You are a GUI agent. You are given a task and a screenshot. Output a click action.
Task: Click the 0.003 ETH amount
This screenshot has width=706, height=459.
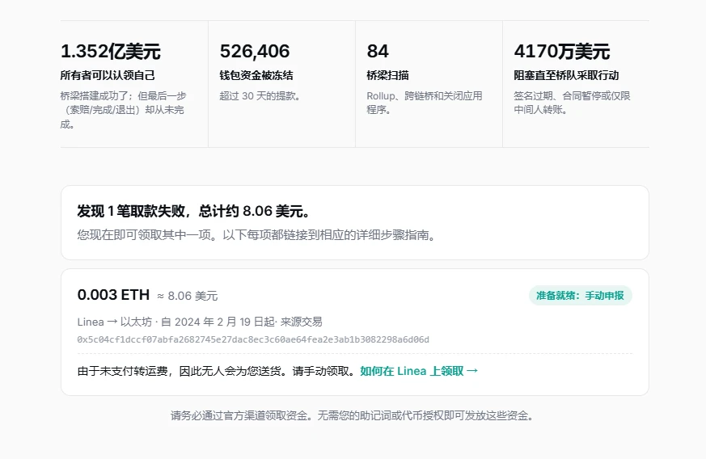113,295
